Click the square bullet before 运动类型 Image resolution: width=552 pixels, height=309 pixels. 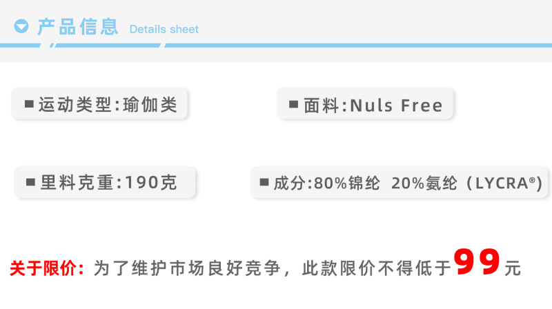(x=29, y=104)
